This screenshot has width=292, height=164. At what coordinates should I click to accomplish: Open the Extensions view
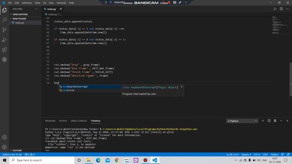click(4, 50)
